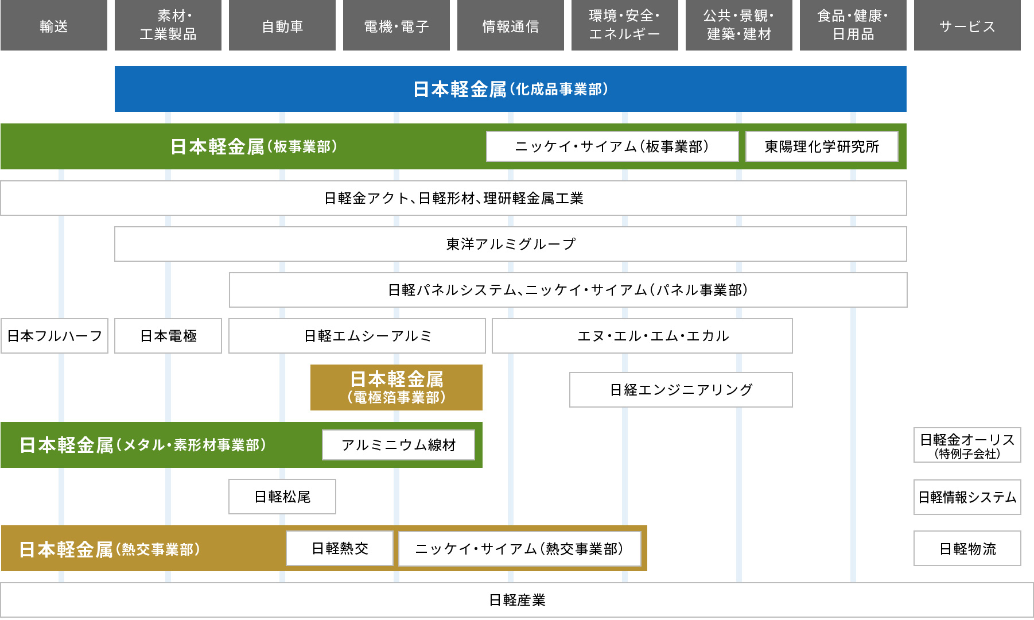Click green 日本軽金属(板事業部) label
Image resolution: width=1034 pixels, height=620 pixels.
[x=254, y=146]
